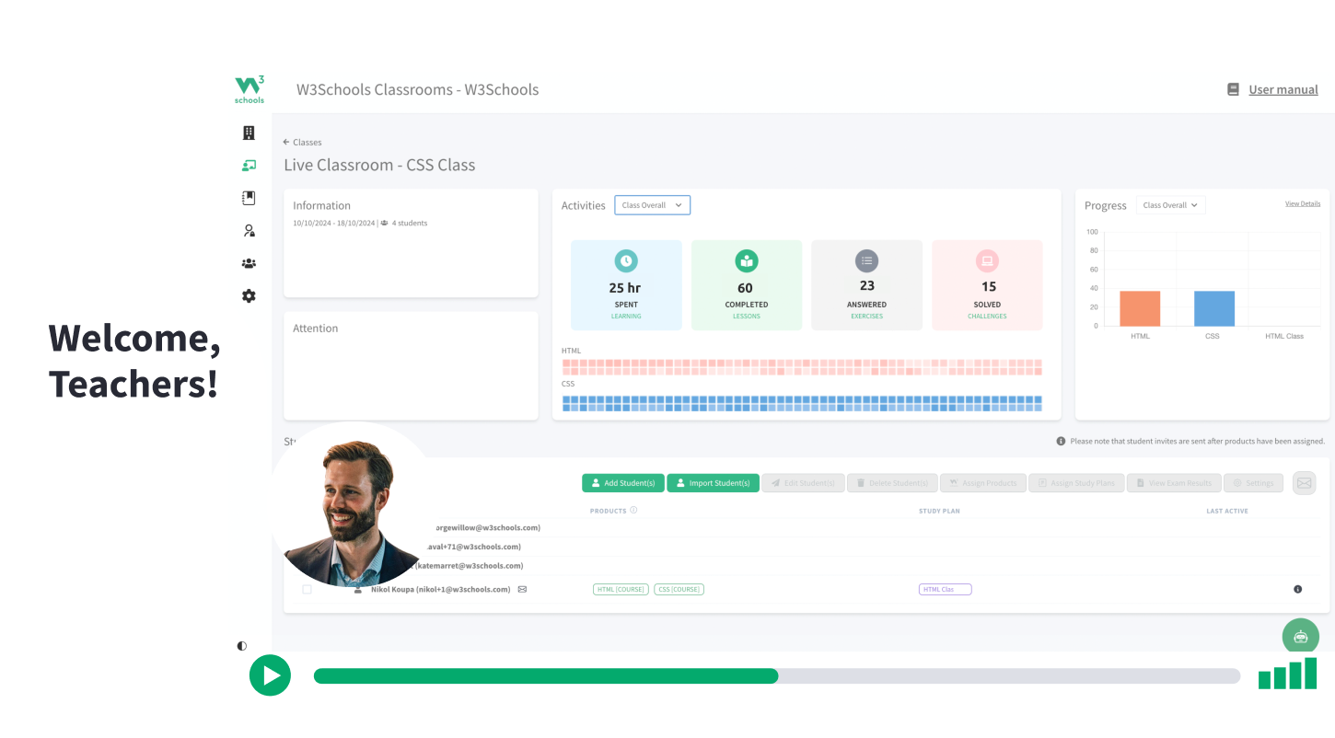Click the blue CSS bar in the chart
Image resolution: width=1335 pixels, height=738 pixels.
point(1214,308)
